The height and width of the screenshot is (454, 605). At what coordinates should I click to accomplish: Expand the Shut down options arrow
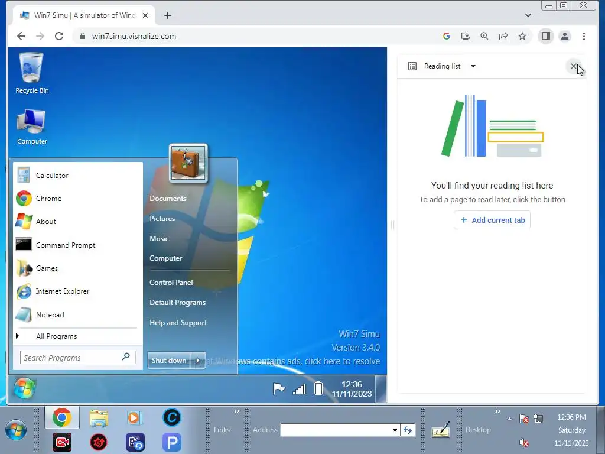(198, 361)
